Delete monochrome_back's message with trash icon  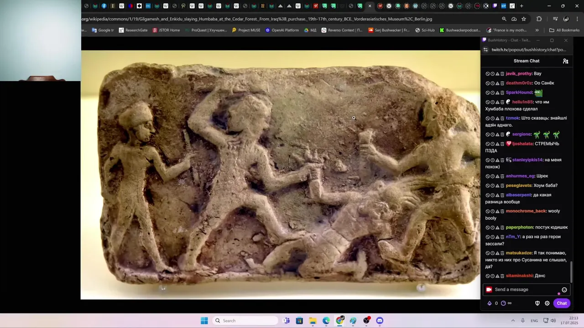(502, 211)
